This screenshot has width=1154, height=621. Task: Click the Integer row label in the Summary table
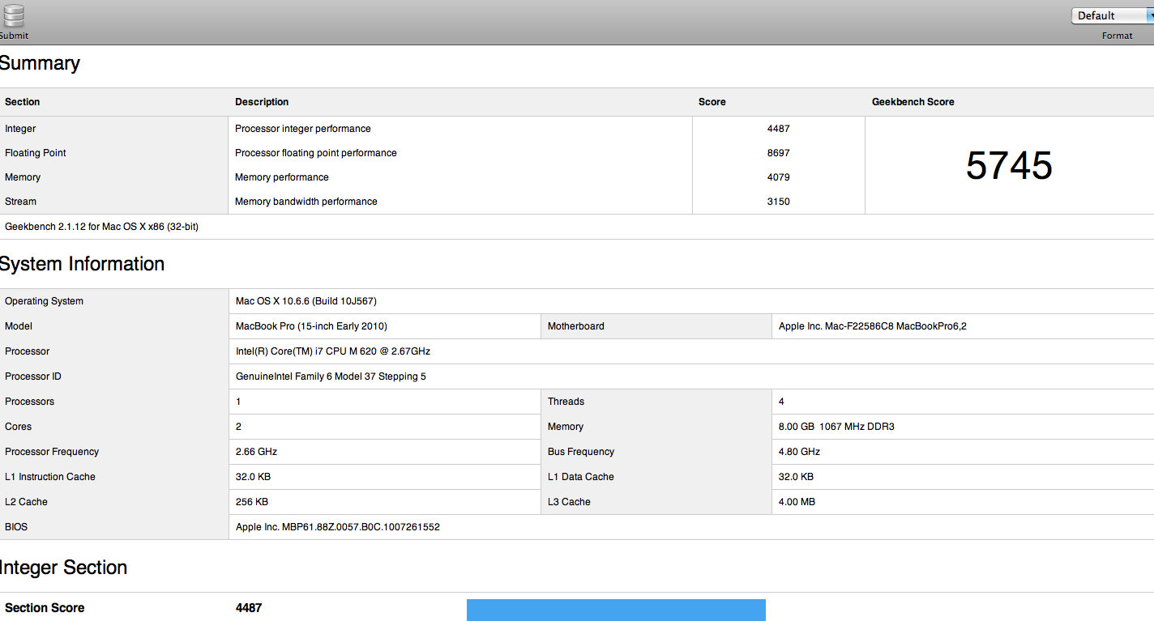pos(20,129)
